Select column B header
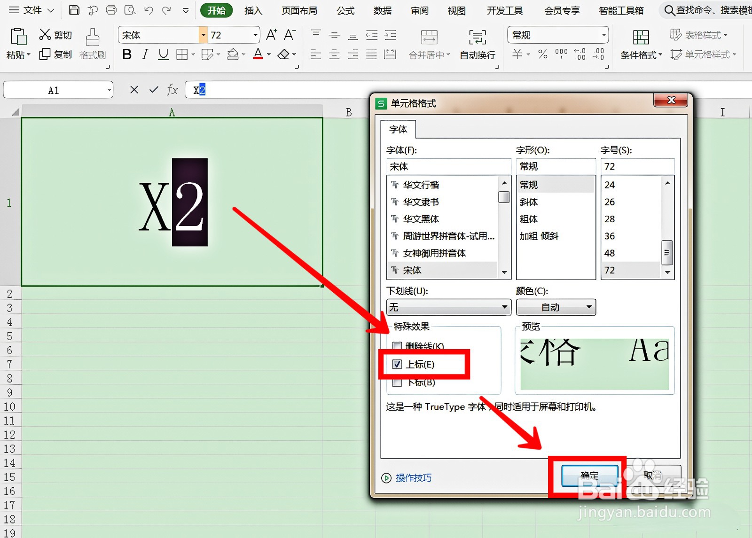 [348, 112]
